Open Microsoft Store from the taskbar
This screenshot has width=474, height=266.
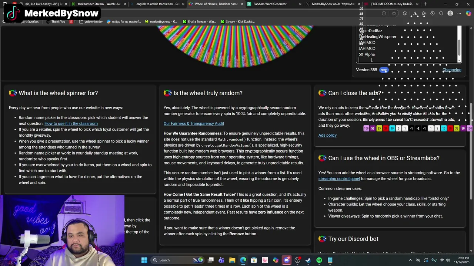tap(254, 260)
